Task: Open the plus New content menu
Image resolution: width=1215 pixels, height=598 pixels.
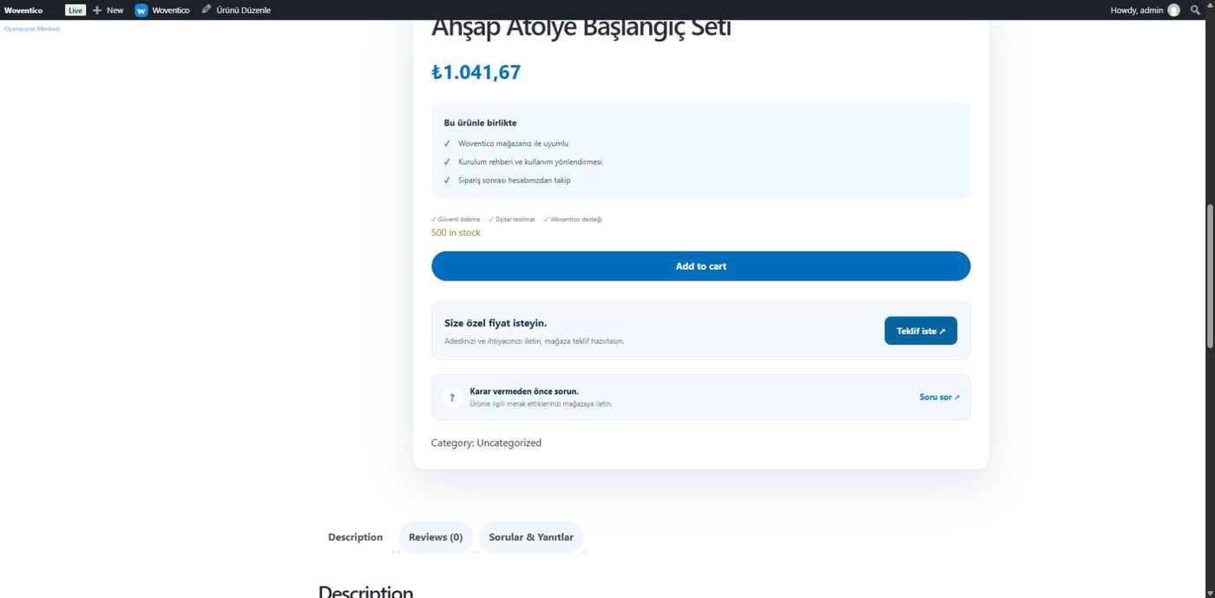Action: pos(108,10)
